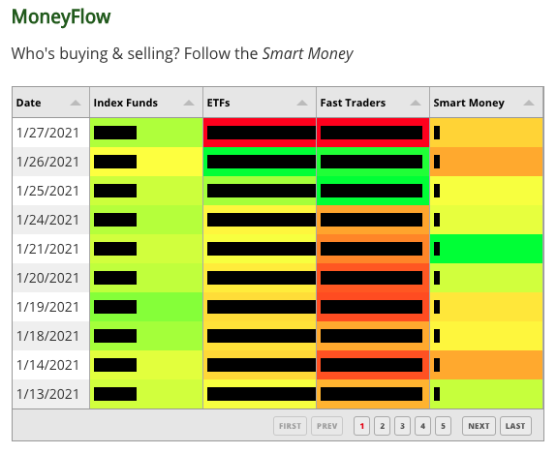Click red Fast Traders cell for 1/27/2021
The height and width of the screenshot is (454, 557).
373,133
